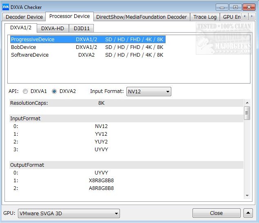Switch to the Decoder Device tab
Screen dimensions: 259x223
click(24, 17)
